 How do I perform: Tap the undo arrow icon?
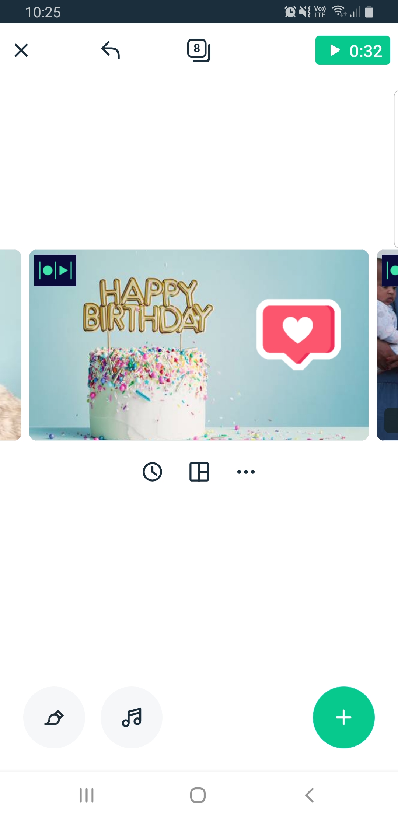(111, 50)
